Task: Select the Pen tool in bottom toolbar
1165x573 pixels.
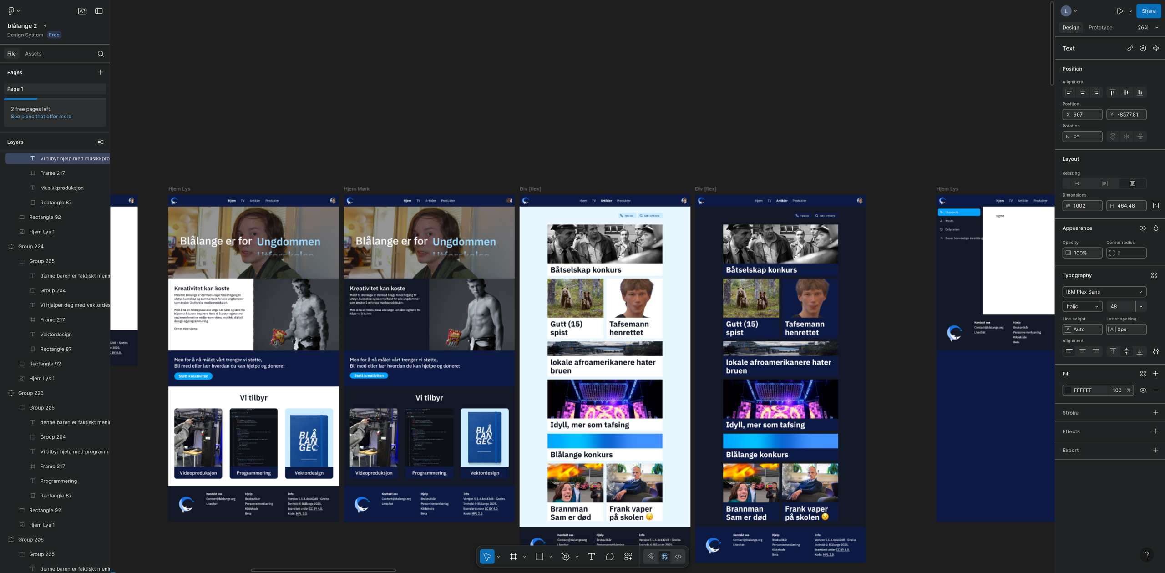Action: tap(565, 557)
